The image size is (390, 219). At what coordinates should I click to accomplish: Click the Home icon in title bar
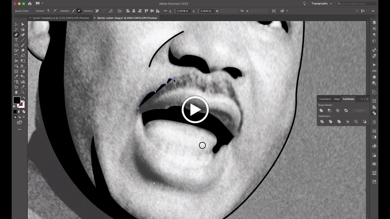[x=30, y=3]
